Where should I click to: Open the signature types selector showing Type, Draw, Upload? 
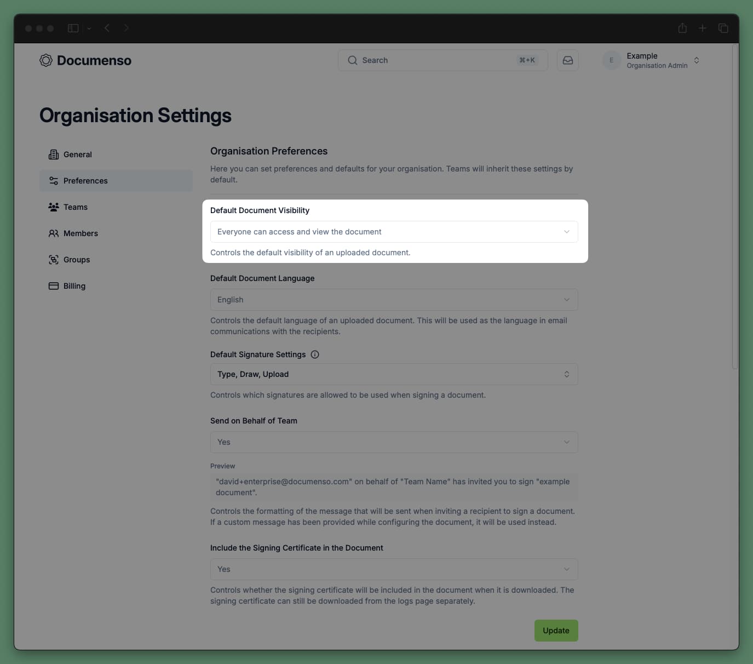pyautogui.click(x=394, y=374)
